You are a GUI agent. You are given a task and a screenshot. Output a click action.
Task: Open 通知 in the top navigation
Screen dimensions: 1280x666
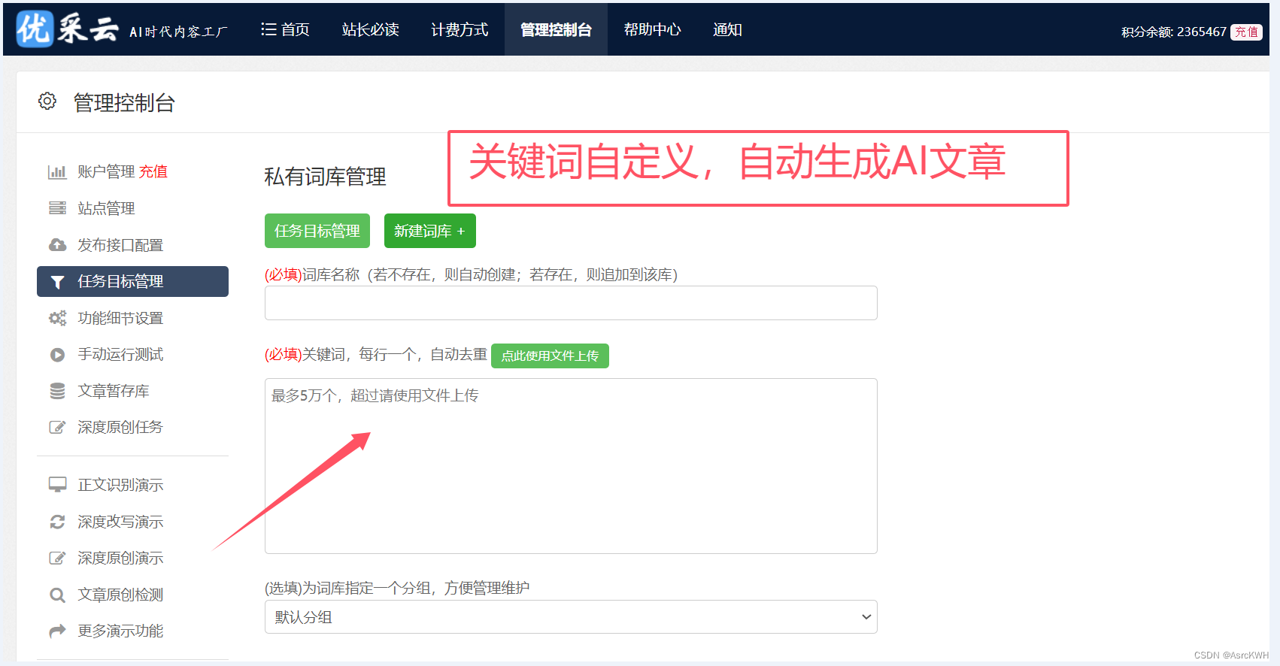pos(727,29)
